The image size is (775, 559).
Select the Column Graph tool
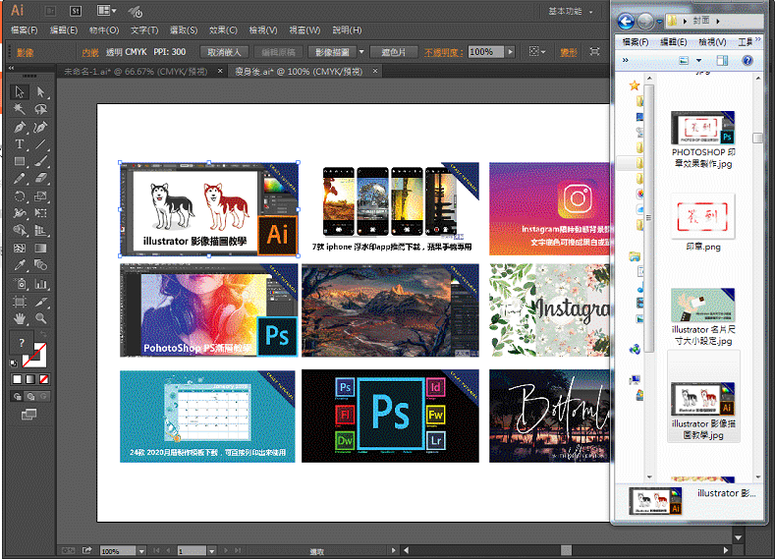pyautogui.click(x=40, y=284)
